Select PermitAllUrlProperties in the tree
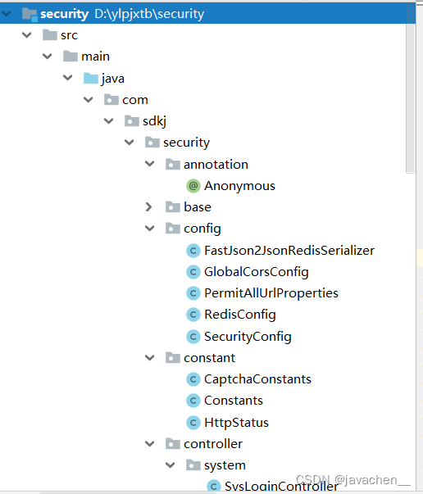Viewport: 423px width, 494px height. (271, 293)
